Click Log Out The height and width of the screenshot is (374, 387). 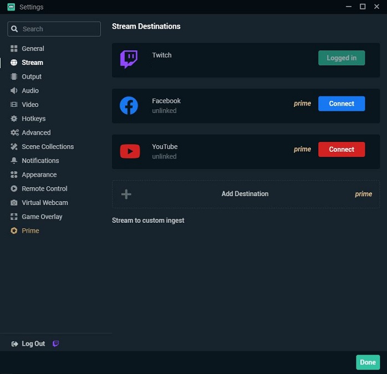[33, 344]
